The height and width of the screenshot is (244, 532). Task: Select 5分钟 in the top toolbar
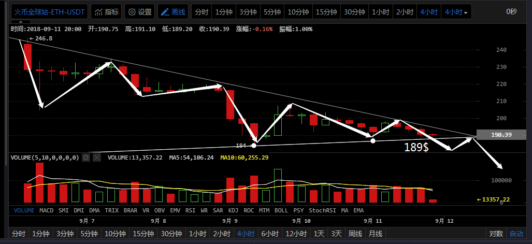coord(272,12)
